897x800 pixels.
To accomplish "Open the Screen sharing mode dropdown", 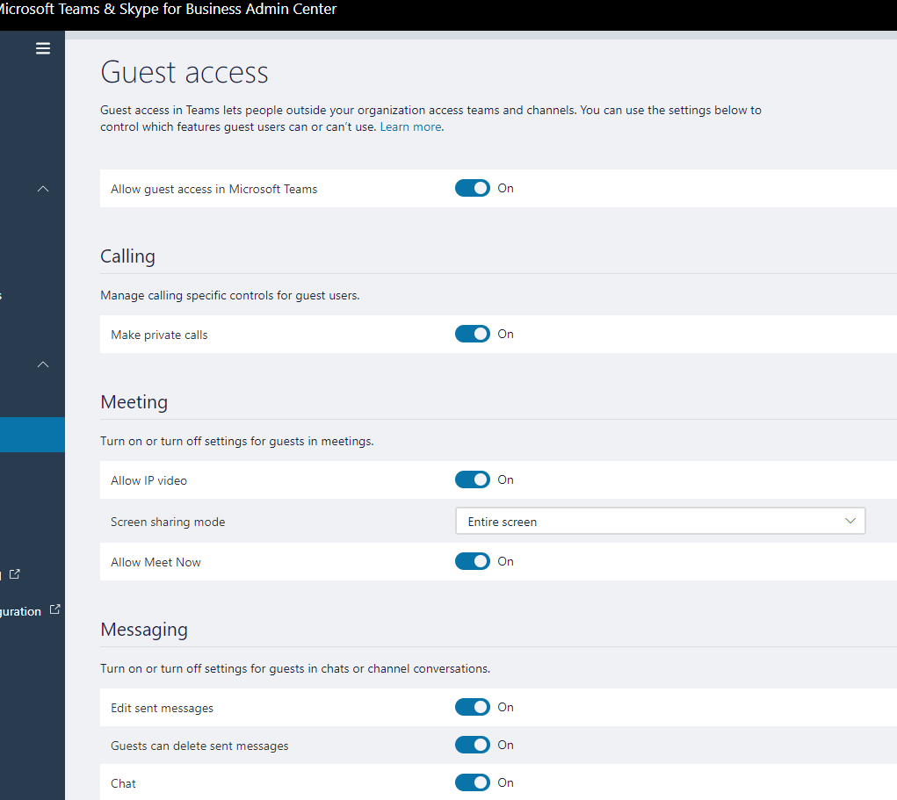I will pyautogui.click(x=660, y=521).
